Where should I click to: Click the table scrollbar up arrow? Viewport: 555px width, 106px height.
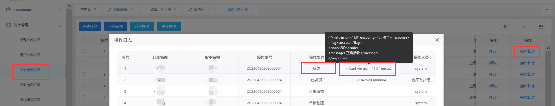coord(548,48)
